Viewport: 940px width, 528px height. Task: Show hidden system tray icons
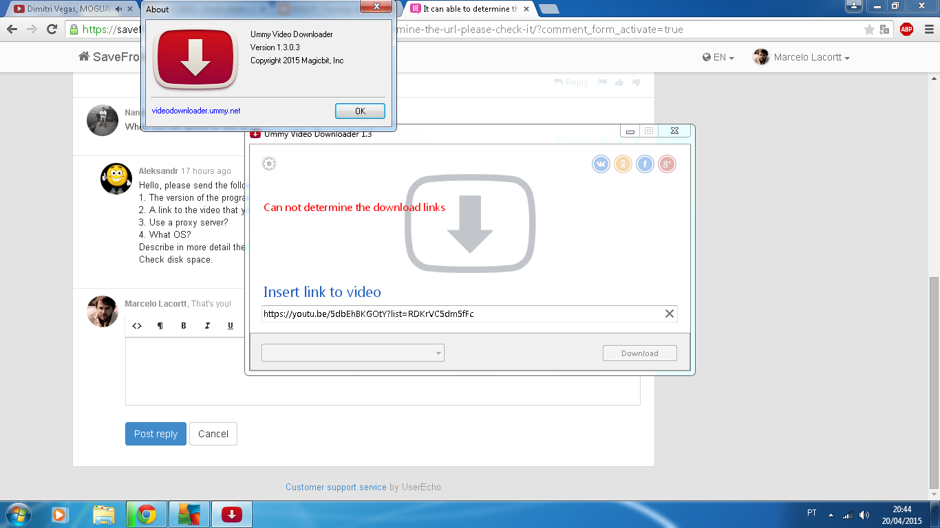pyautogui.click(x=831, y=514)
